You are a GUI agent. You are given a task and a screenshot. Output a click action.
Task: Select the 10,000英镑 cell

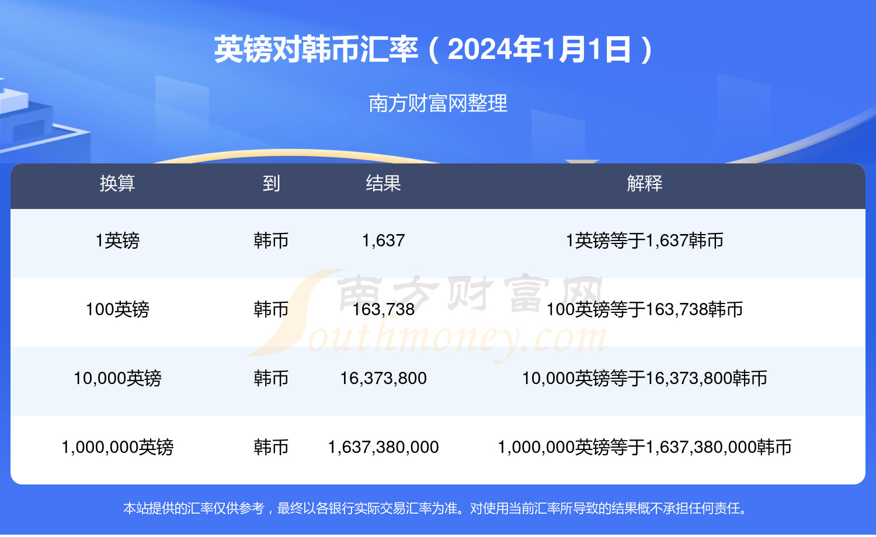tap(117, 378)
